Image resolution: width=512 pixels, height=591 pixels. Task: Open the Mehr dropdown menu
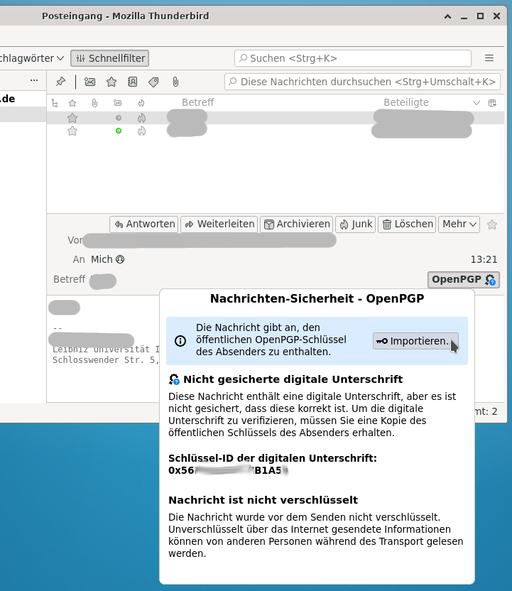pos(459,224)
